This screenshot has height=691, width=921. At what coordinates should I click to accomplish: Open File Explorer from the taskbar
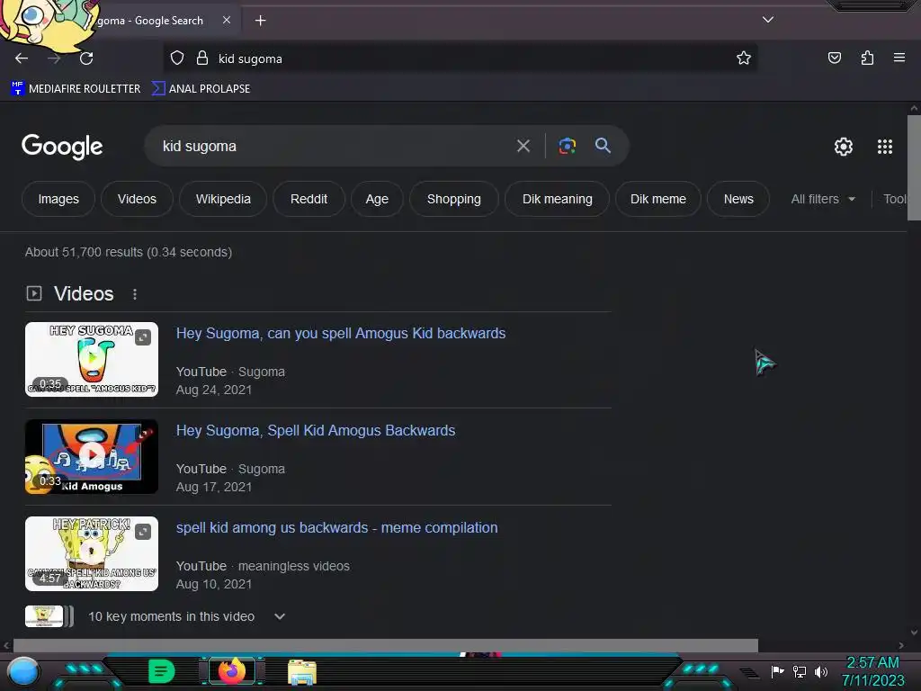point(302,671)
